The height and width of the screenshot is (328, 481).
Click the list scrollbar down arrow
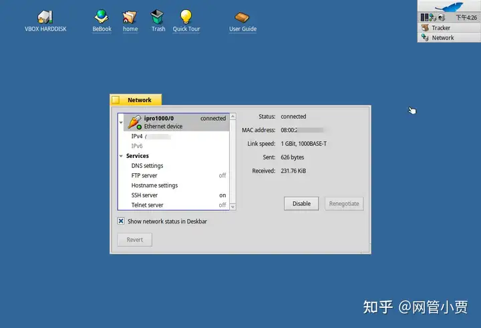tap(233, 207)
